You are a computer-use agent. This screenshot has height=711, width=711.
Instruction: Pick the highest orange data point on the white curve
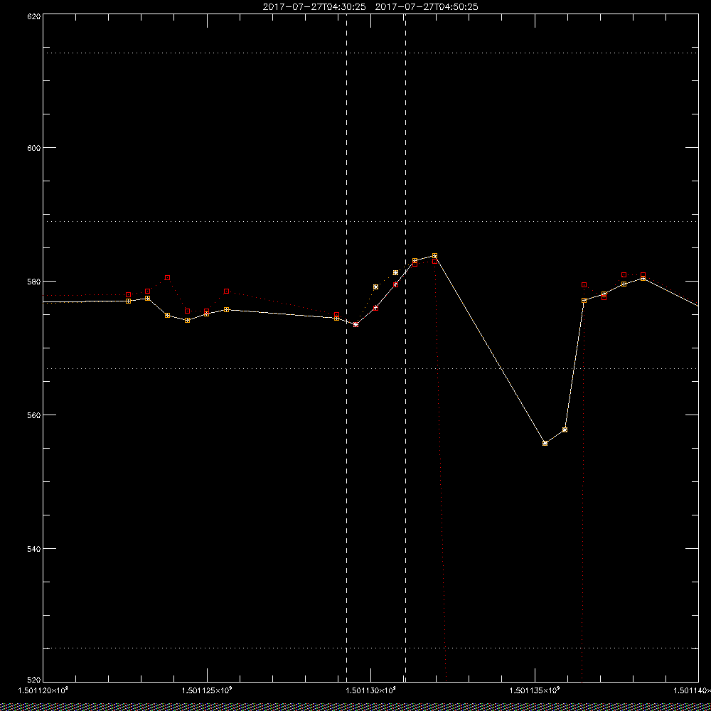coord(435,256)
